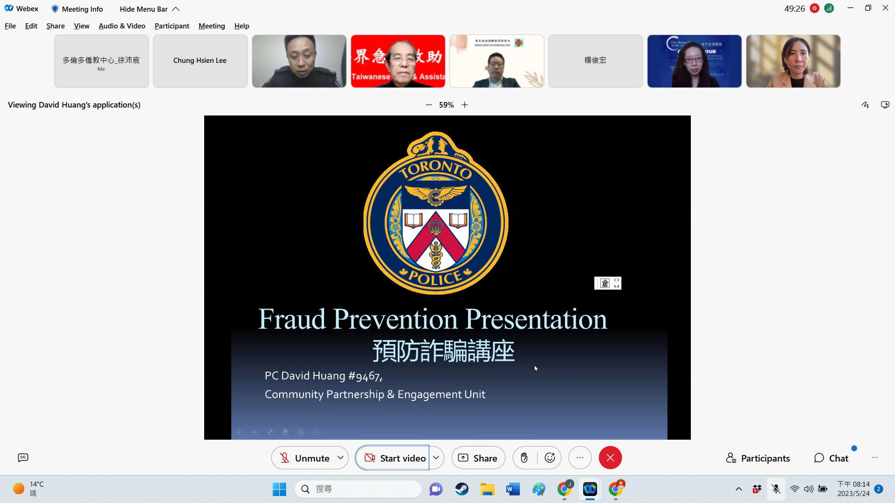
Task: Click the annotate pen icon
Action: (865, 105)
